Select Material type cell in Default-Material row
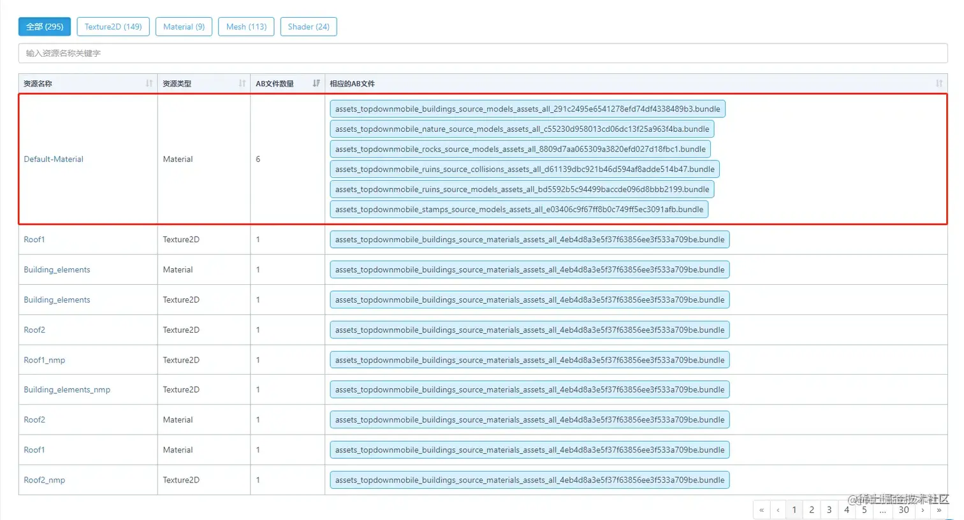Screen dimensions: 964x520 tap(204, 159)
